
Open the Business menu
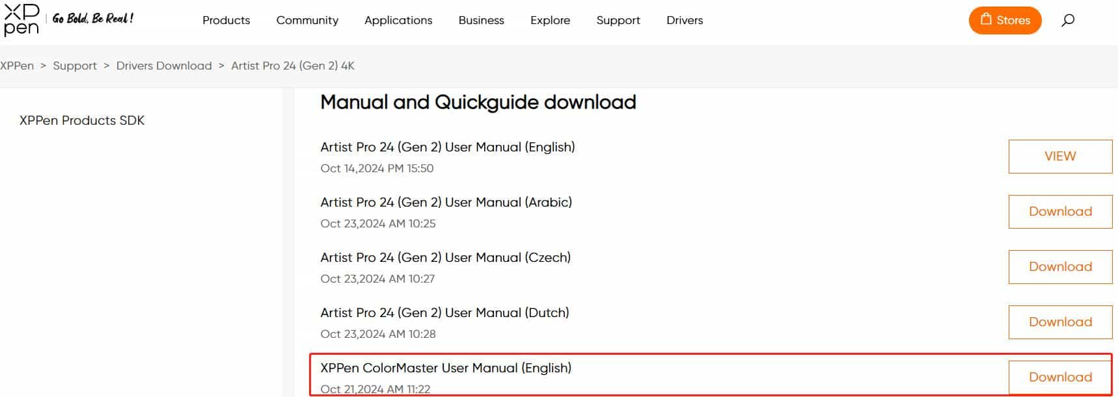481,20
